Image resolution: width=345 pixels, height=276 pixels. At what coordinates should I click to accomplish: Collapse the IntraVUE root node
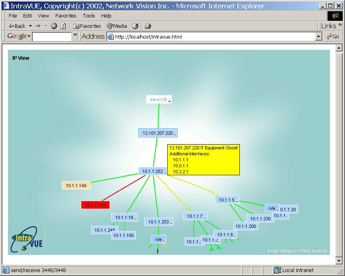click(x=169, y=101)
